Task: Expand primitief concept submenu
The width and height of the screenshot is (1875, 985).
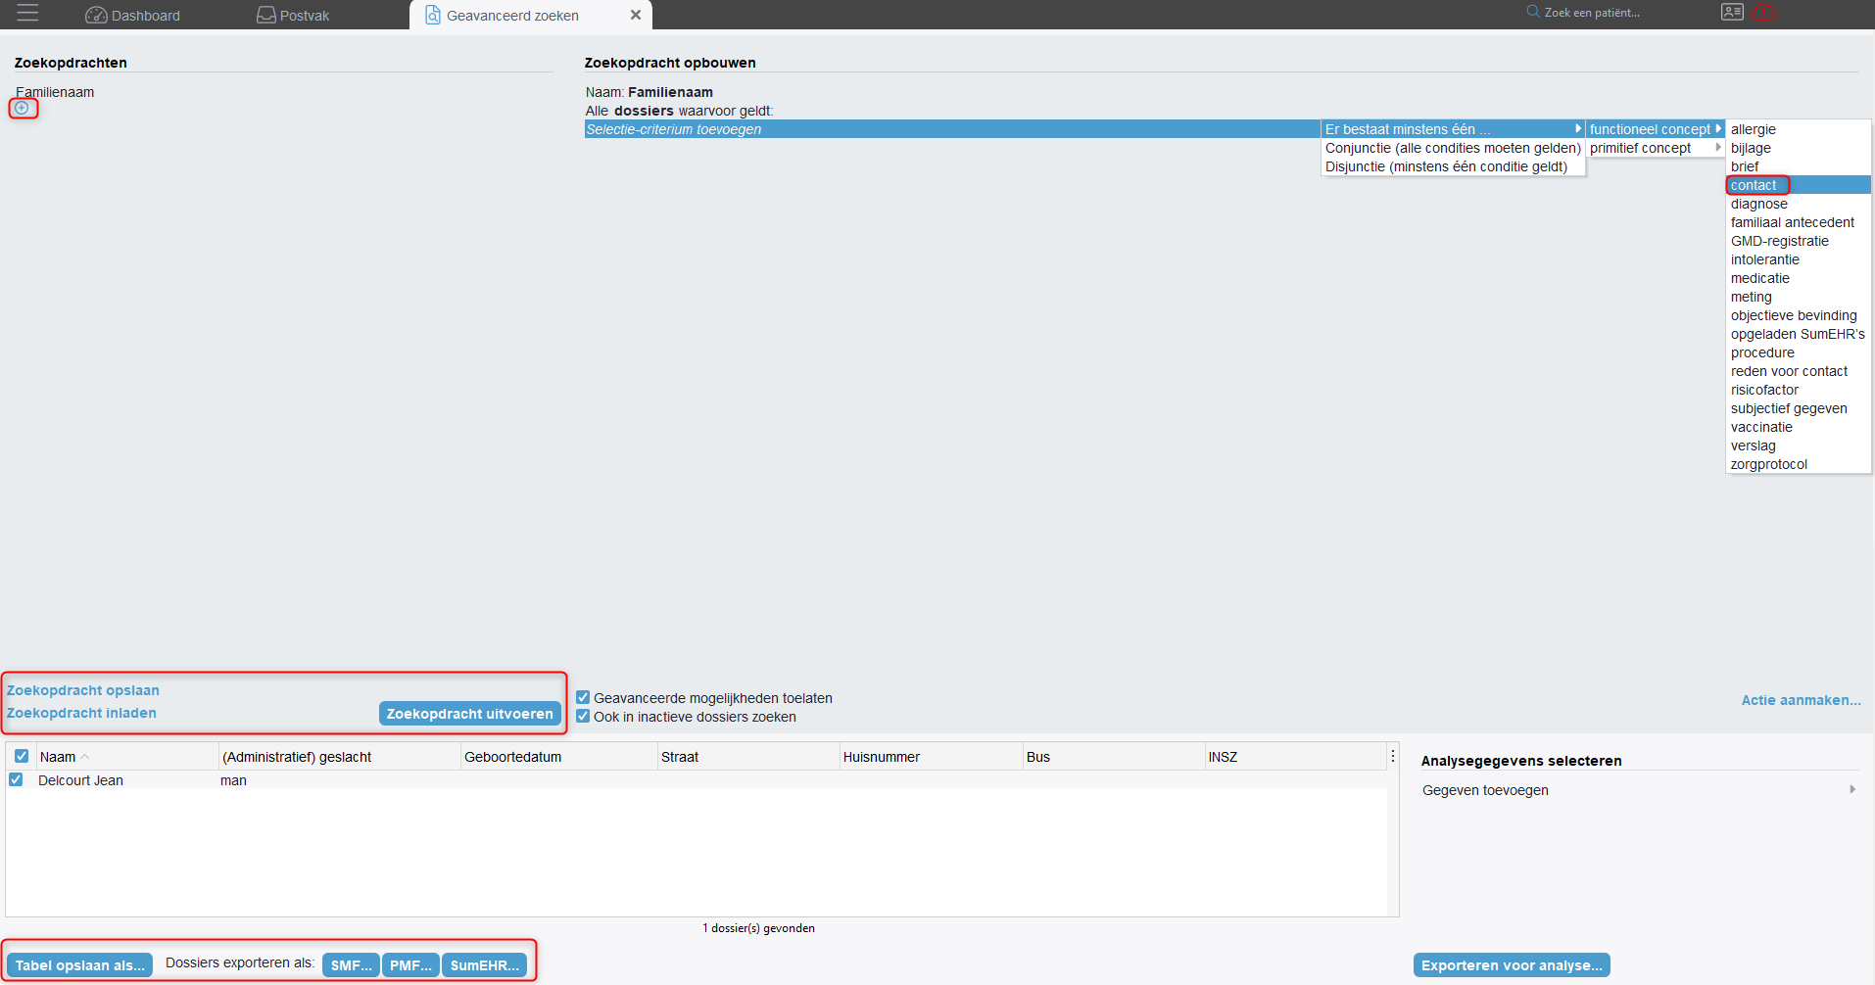Action: click(1656, 148)
